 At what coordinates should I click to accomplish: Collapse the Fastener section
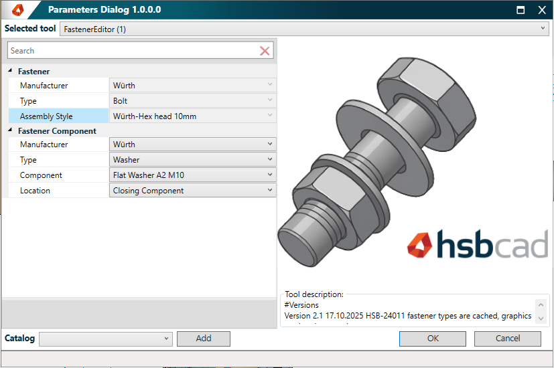[10, 71]
